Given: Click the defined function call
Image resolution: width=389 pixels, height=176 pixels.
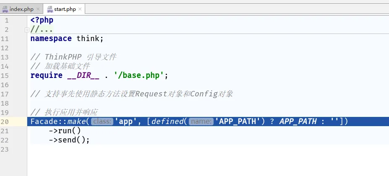Looking at the screenshot, I should [x=168, y=122].
